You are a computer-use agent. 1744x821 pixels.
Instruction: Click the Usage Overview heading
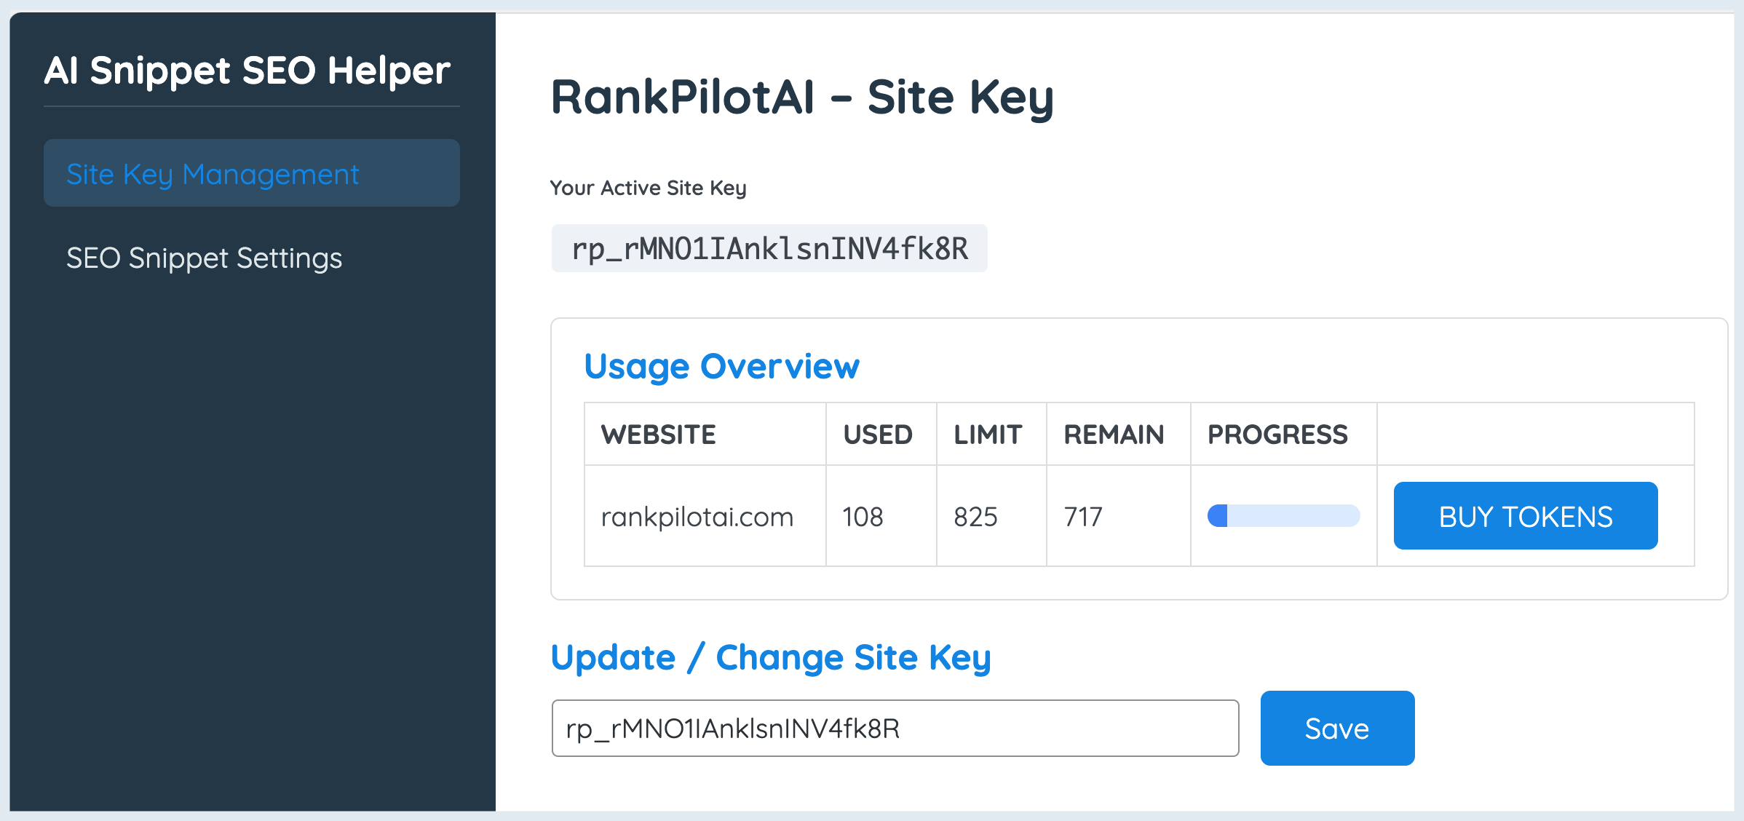(721, 366)
